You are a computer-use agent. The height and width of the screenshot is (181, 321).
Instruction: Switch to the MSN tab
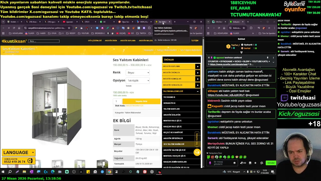[x=145, y=22]
